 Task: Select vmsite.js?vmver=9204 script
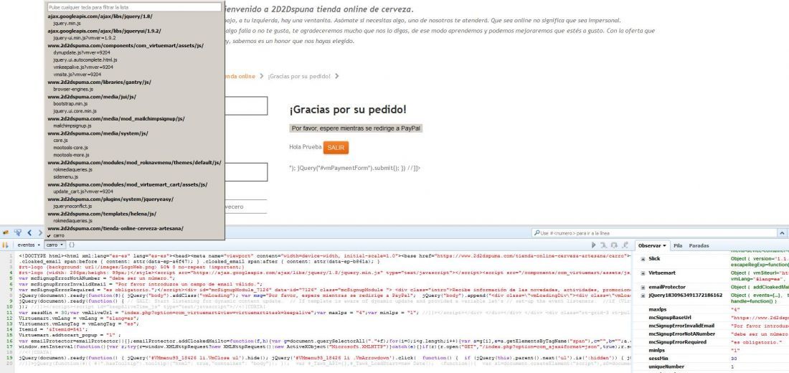[x=77, y=74]
